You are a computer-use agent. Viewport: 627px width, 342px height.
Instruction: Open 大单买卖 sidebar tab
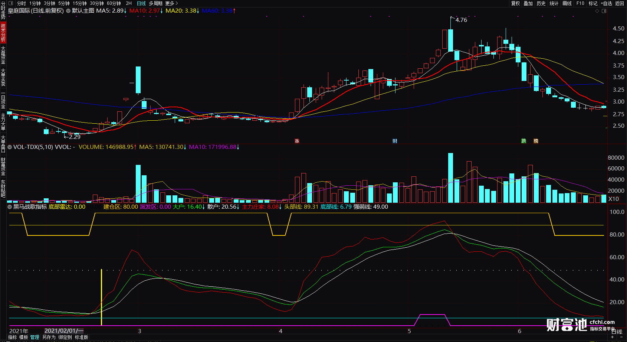coord(3,77)
